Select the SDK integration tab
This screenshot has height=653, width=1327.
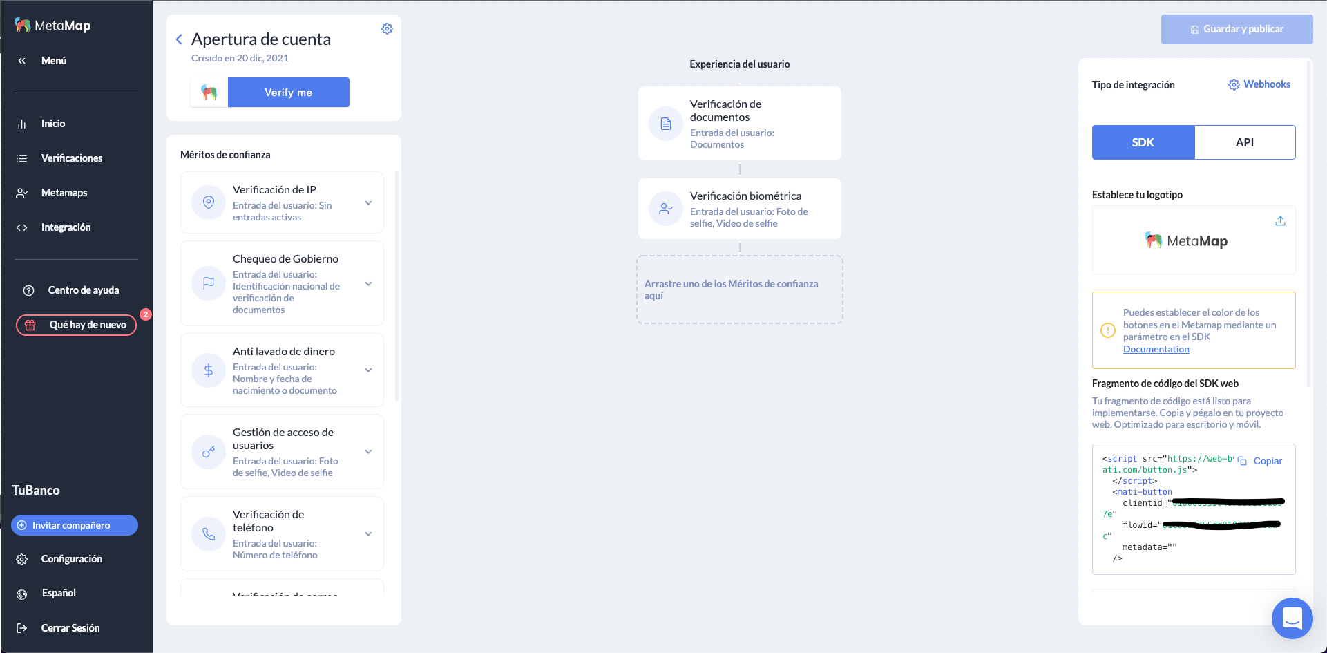pos(1143,142)
